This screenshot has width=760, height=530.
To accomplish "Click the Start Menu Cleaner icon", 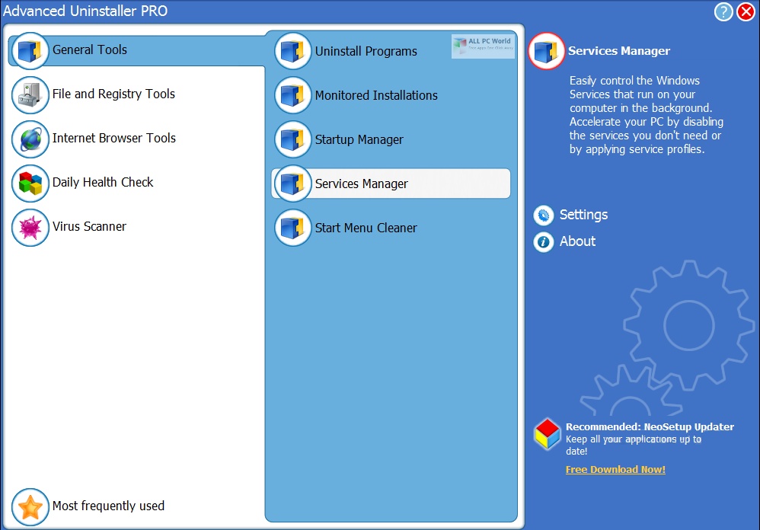I will coord(292,227).
